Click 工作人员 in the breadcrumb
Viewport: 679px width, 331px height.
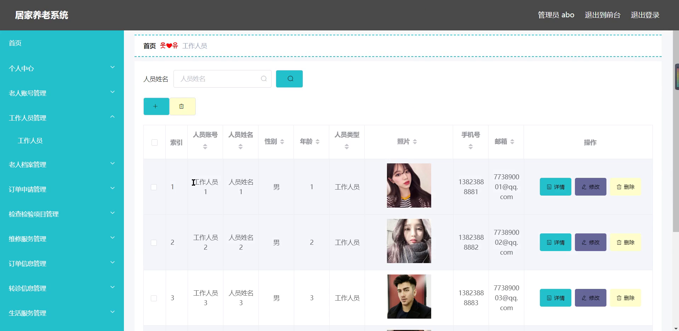[195, 46]
